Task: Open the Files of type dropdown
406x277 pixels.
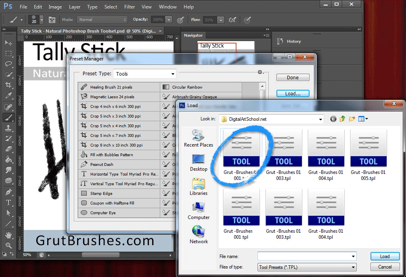Action: coord(353,267)
